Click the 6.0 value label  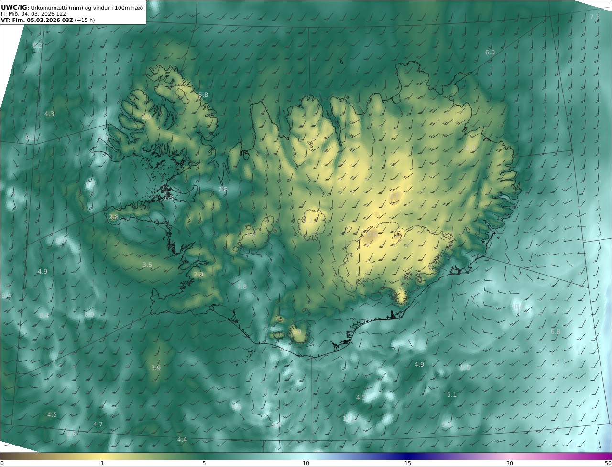point(490,52)
